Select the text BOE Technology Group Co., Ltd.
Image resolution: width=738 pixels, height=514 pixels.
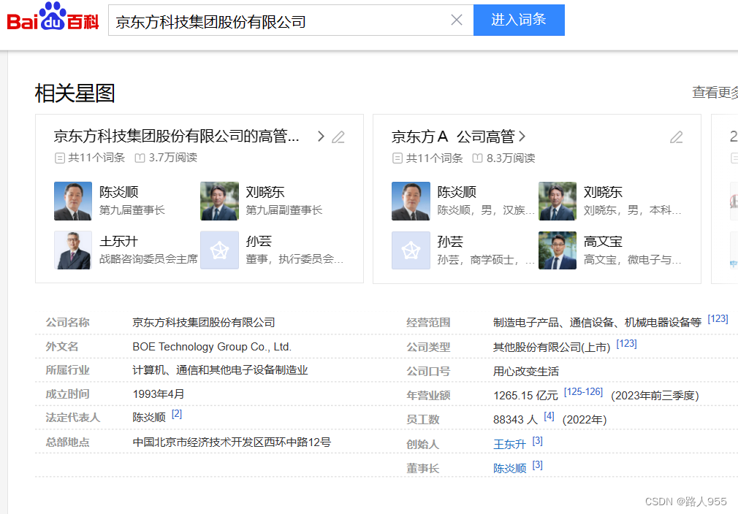click(212, 347)
